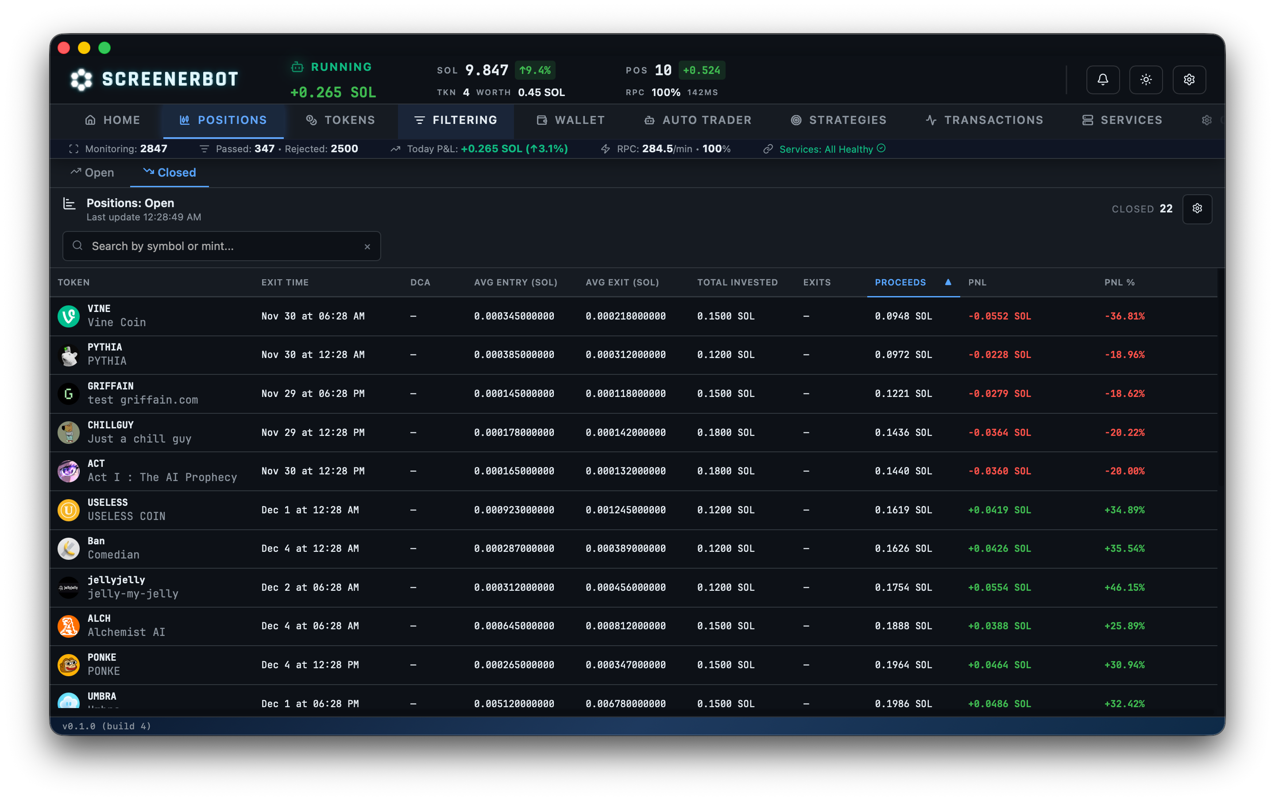1275x801 pixels.
Task: Toggle the light/dark theme sun icon
Action: tap(1146, 79)
